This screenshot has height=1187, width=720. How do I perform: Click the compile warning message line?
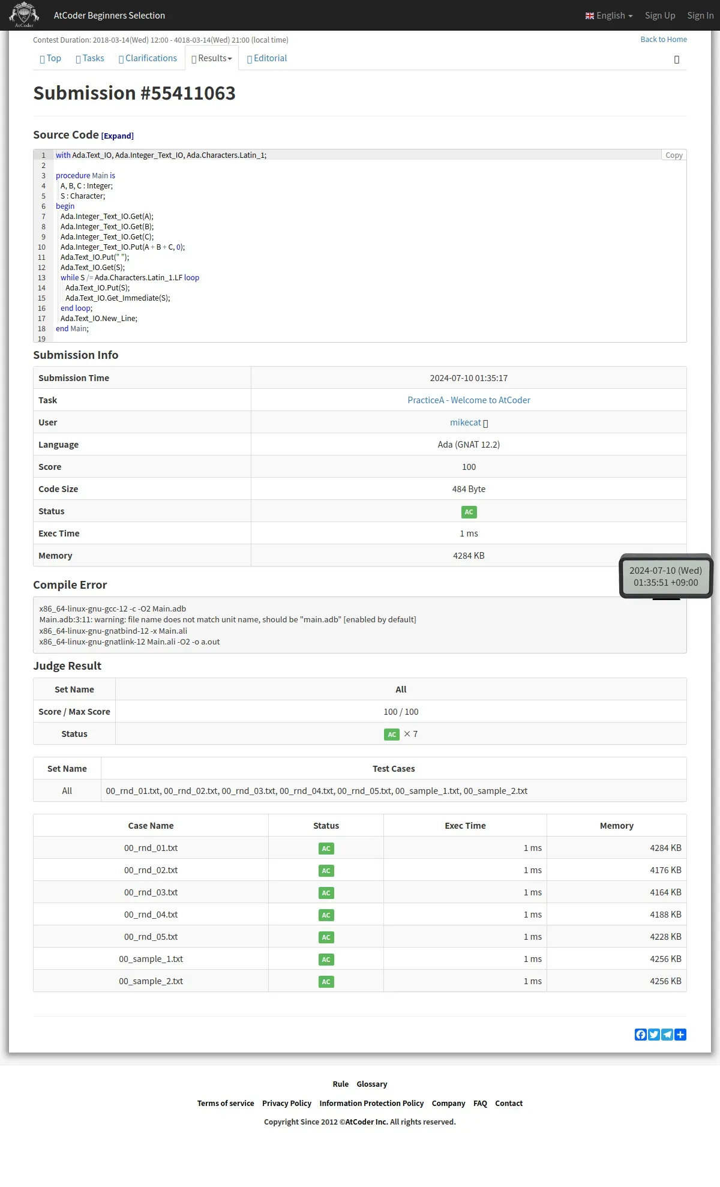pyautogui.click(x=227, y=620)
